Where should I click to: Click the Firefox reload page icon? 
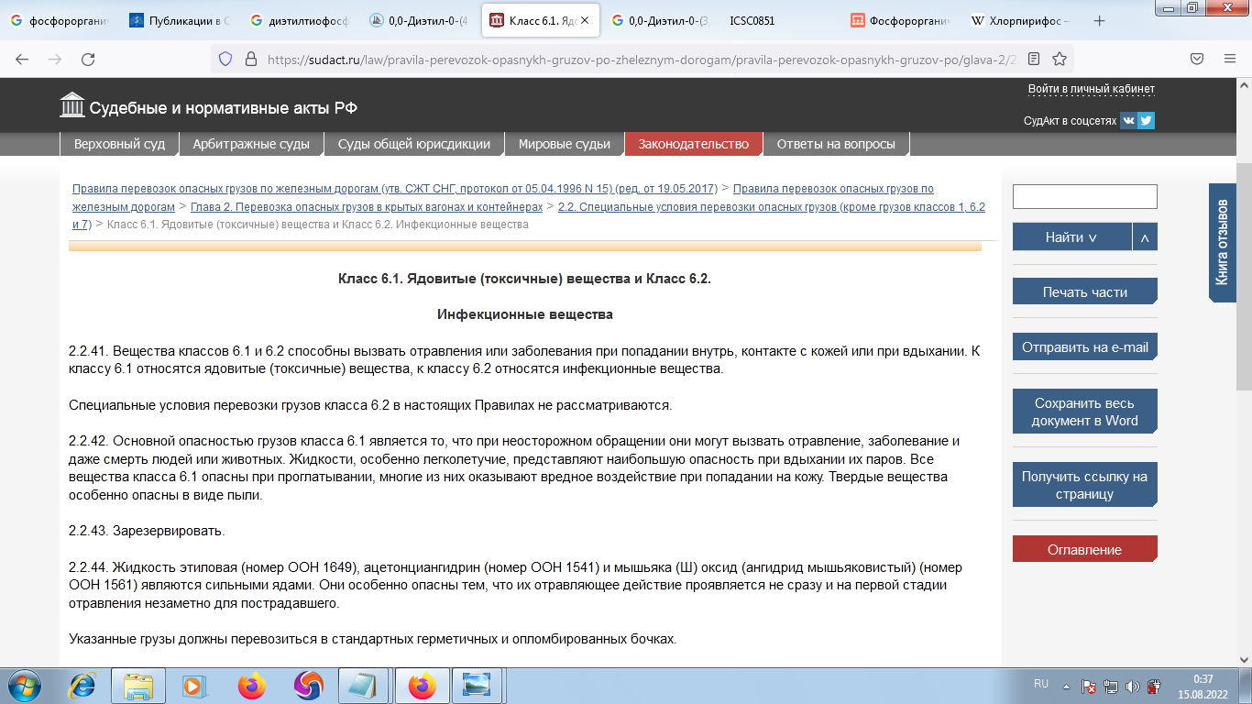click(x=88, y=60)
